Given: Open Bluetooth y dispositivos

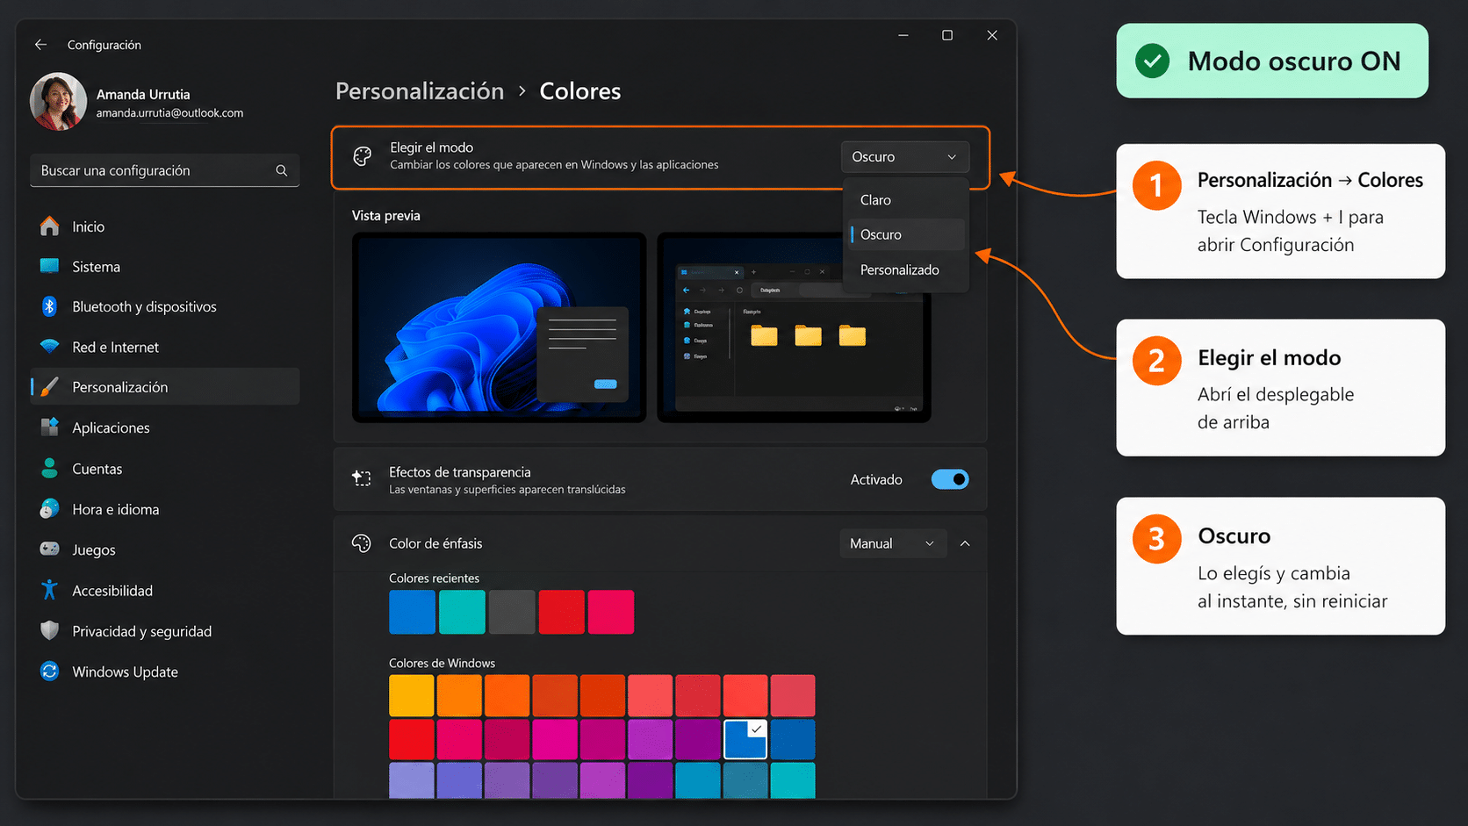Looking at the screenshot, I should pyautogui.click(x=165, y=306).
